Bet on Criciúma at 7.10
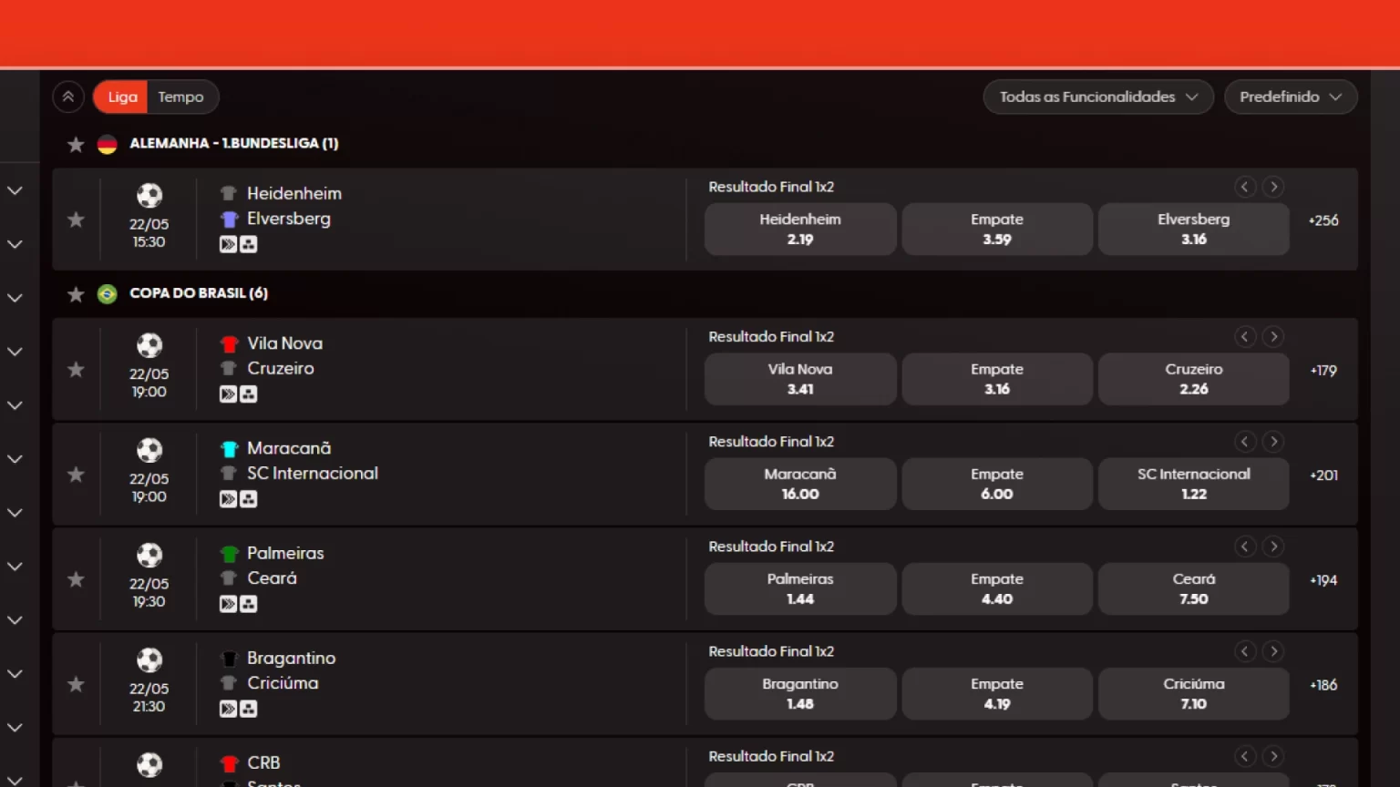The height and width of the screenshot is (787, 1400). coord(1194,693)
